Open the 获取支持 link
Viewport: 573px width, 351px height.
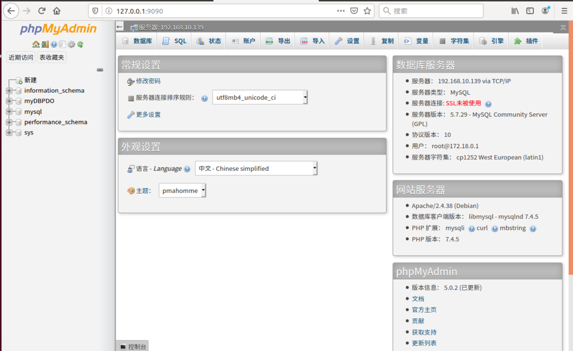424,332
